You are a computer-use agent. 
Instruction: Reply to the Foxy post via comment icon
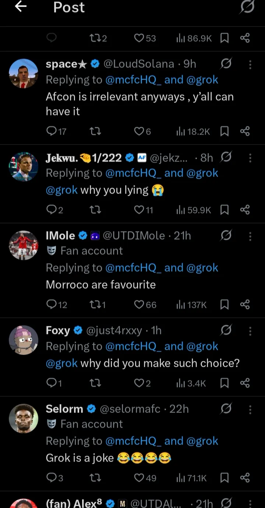(52, 383)
